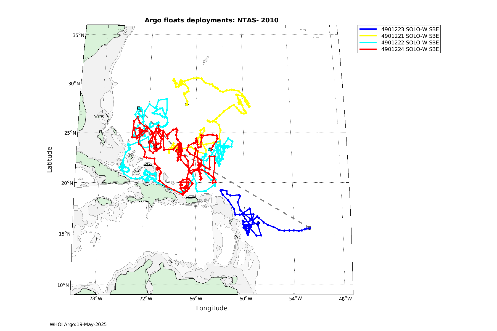
Task: Click the red line swatch in legend
Action: [x=368, y=49]
